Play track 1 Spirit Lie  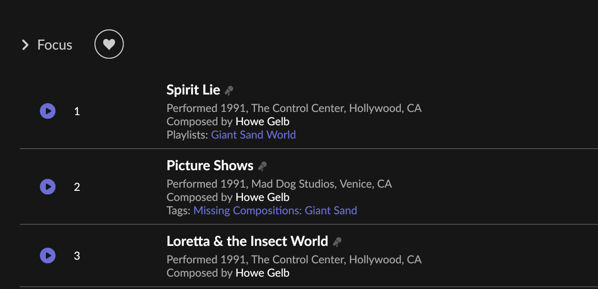tap(48, 111)
